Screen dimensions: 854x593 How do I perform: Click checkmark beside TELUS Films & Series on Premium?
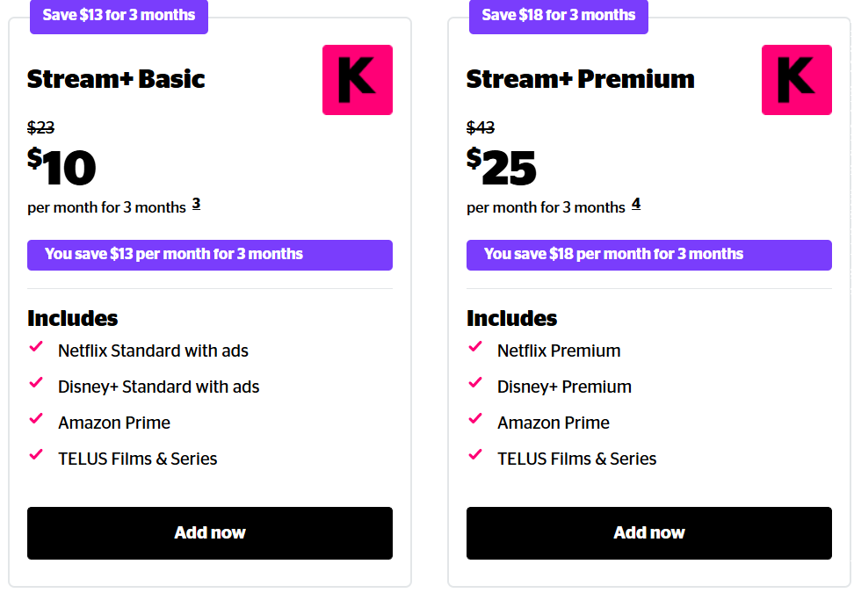475,456
